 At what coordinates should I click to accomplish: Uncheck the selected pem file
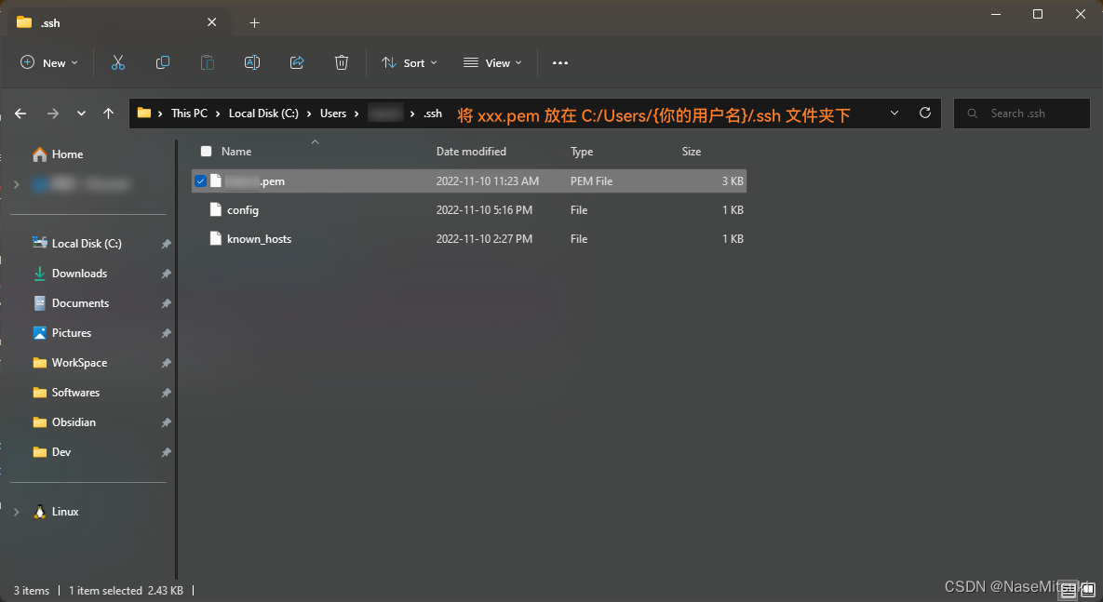click(x=200, y=181)
